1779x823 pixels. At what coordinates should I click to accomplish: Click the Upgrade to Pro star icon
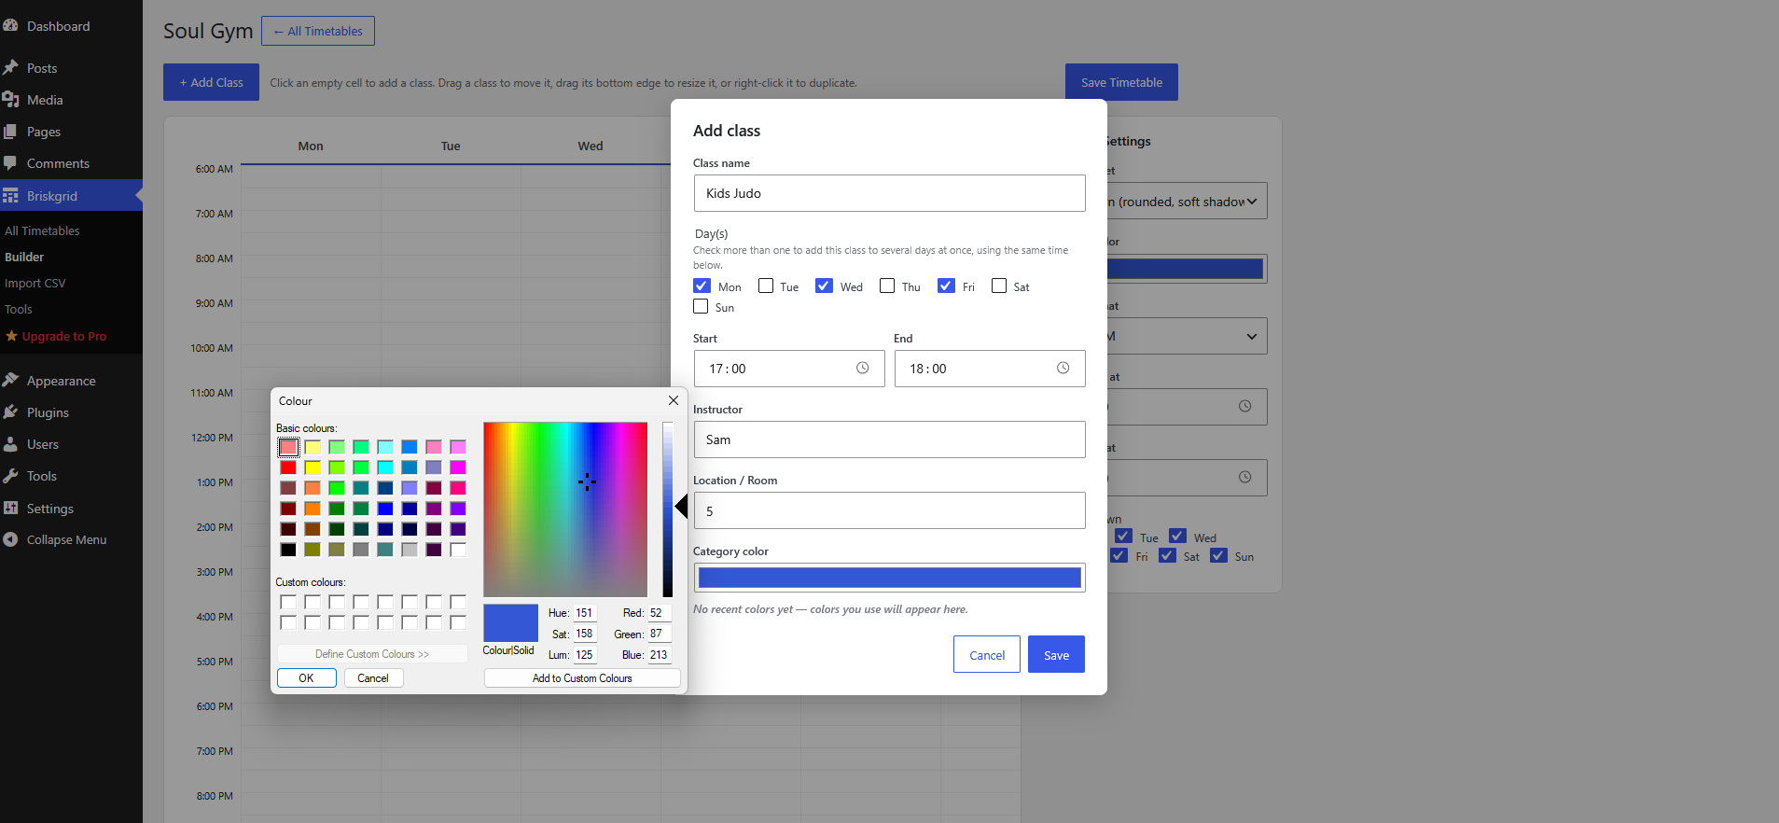click(11, 336)
